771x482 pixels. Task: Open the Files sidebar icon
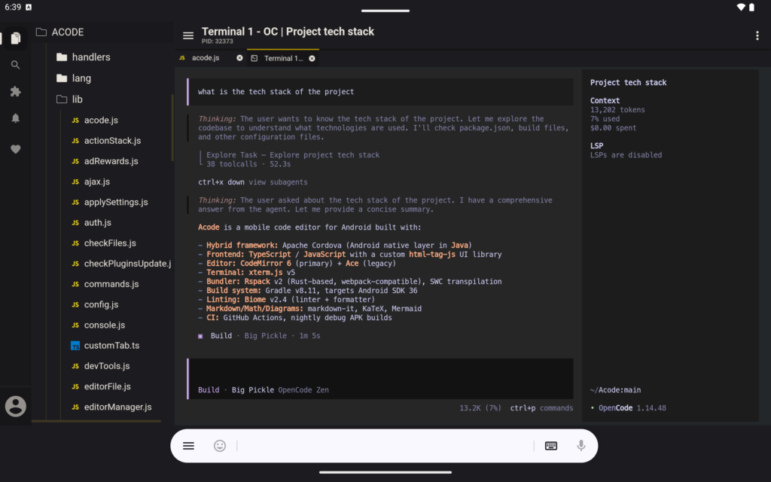tap(16, 38)
